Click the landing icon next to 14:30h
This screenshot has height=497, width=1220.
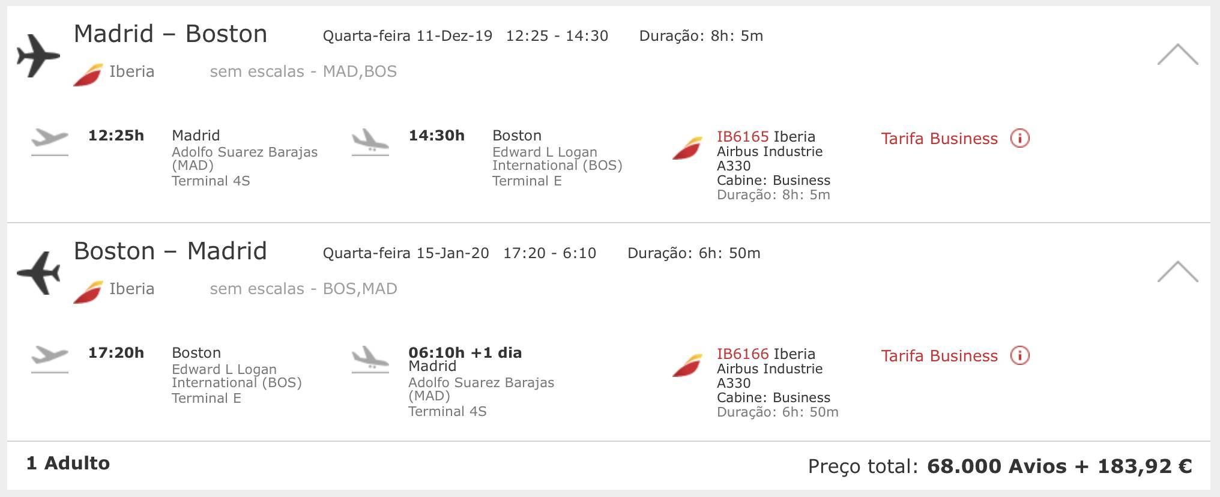coord(370,142)
